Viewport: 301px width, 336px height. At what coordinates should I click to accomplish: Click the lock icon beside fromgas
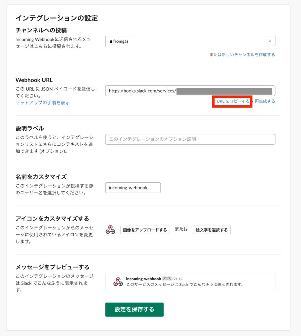click(111, 41)
